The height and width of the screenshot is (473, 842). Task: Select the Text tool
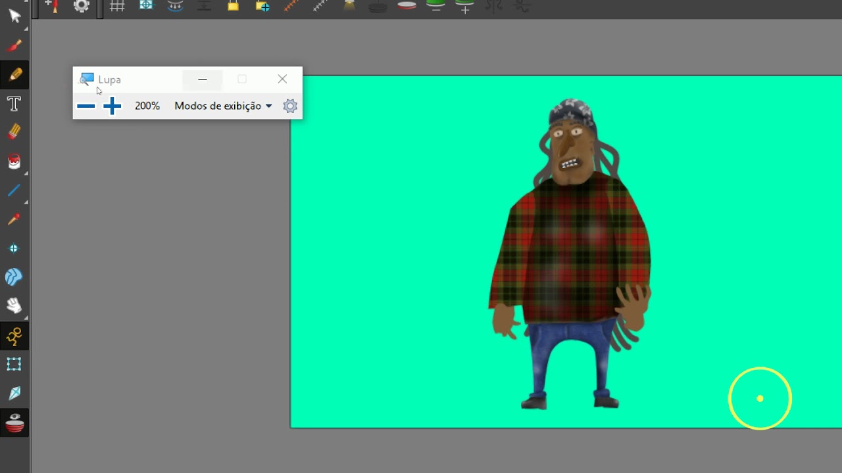point(14,103)
